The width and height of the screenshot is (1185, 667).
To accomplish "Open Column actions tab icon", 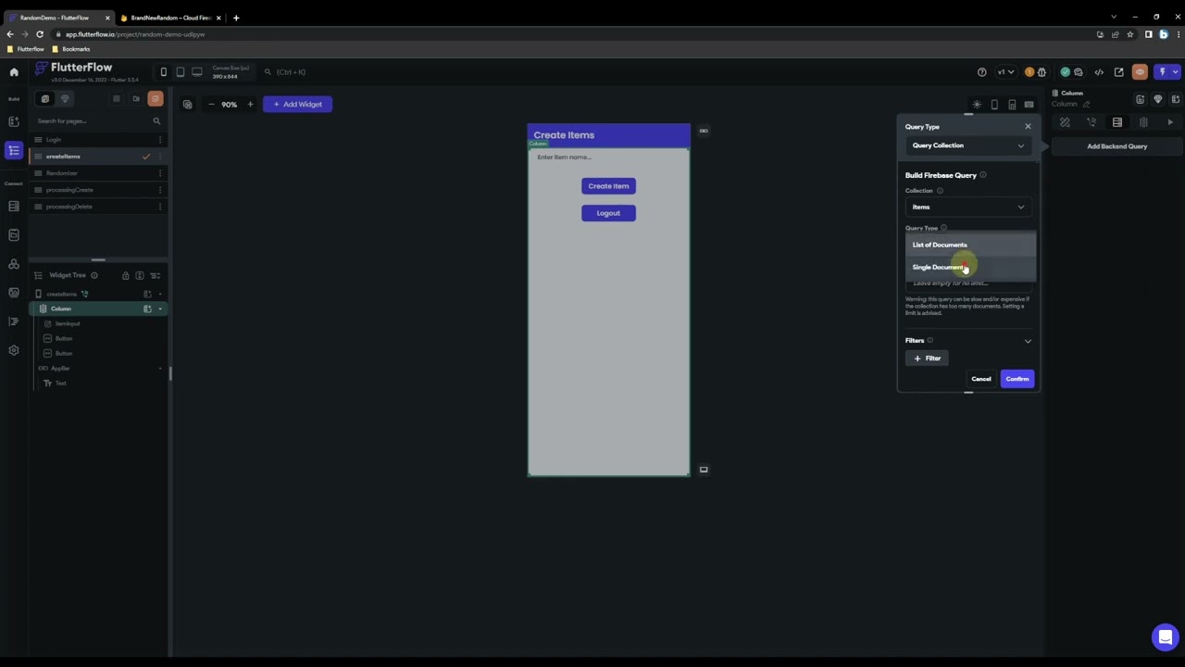I will pos(1091,122).
